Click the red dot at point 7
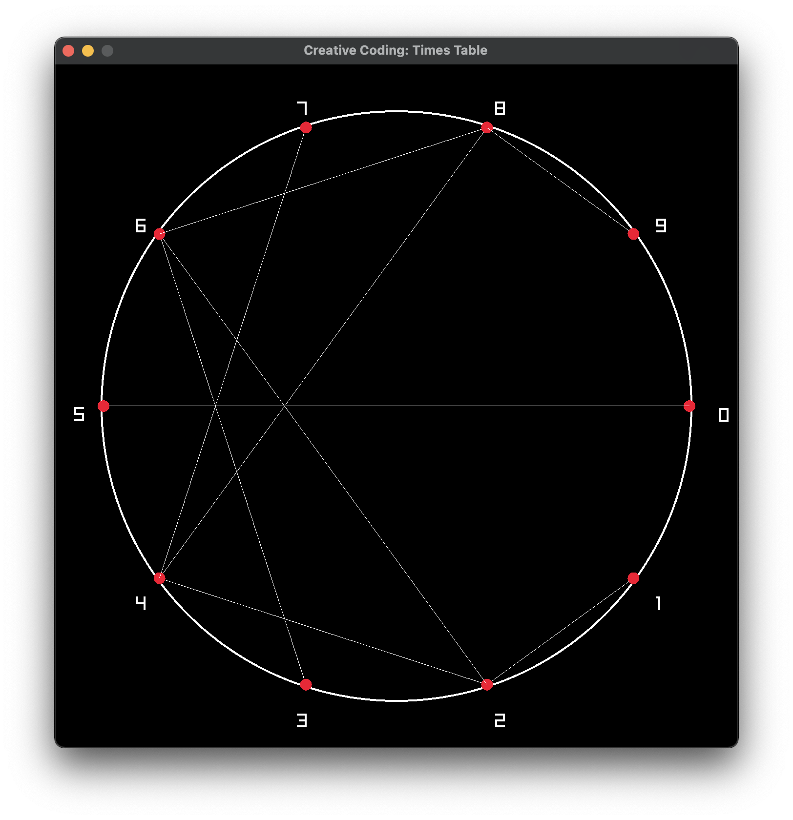Viewport: 793px width, 820px height. point(306,128)
